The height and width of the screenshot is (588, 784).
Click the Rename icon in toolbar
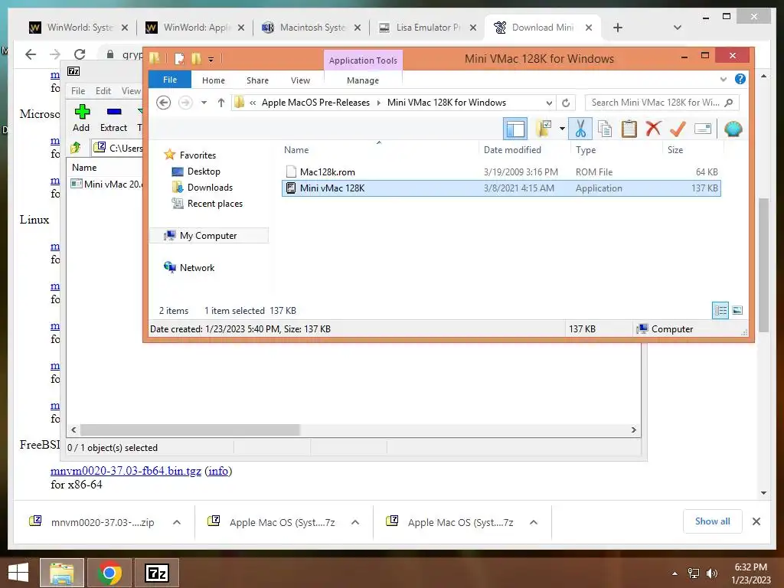click(703, 129)
